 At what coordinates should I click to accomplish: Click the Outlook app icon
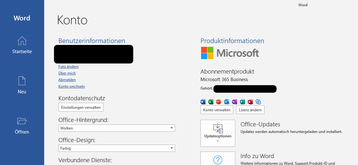pyautogui.click(x=227, y=102)
